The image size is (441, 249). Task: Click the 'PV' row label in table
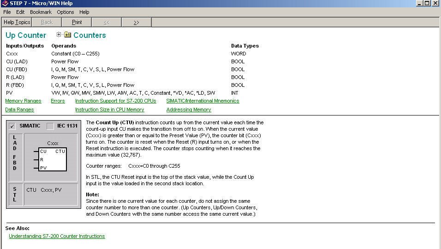click(x=9, y=93)
